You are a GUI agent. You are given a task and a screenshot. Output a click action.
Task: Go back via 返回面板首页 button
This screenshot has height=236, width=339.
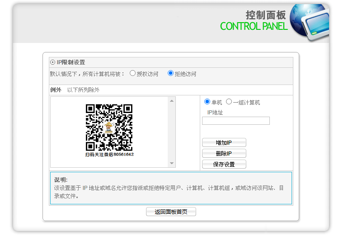(171, 212)
